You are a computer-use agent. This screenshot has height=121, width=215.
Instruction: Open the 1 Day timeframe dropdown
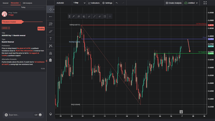[x=79, y=3]
